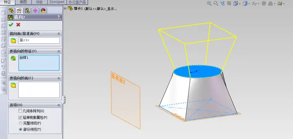Screen dimensions: 293x139
Task: Open the View Settings dropdown arrow
Action: coord(284,3)
